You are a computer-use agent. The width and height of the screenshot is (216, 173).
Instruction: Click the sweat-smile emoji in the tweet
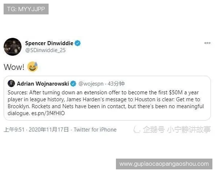pos(32,67)
